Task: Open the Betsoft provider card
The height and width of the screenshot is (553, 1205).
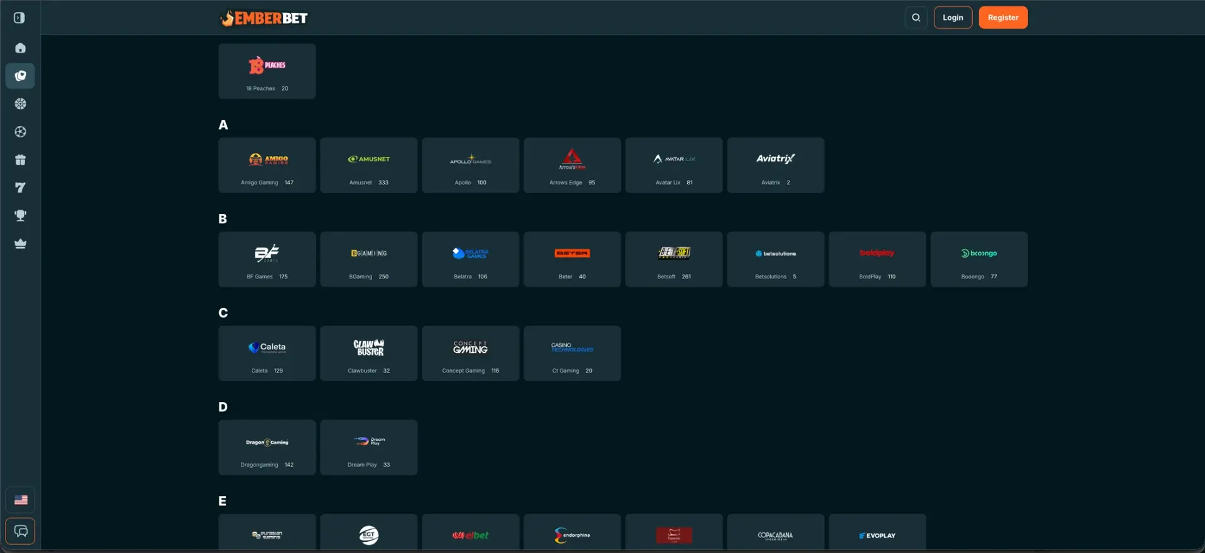Action: coord(673,259)
